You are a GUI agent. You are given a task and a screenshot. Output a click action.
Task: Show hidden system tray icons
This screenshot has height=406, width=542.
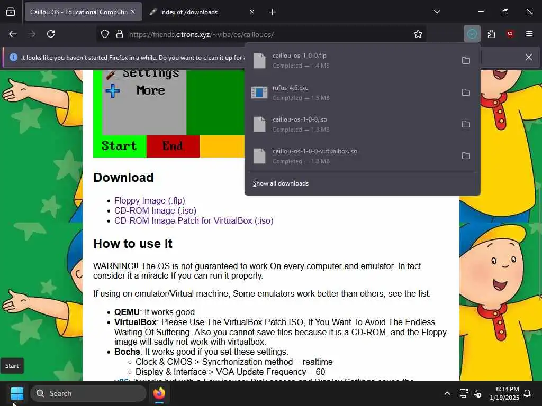pyautogui.click(x=447, y=393)
